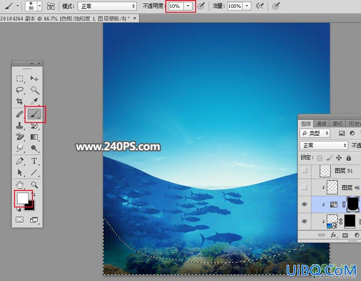Open the layer filter 类型 dropdown

(x=315, y=133)
